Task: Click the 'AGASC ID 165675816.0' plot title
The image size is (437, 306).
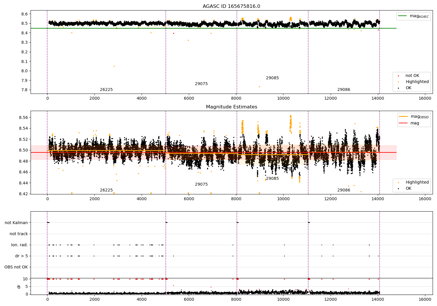Action: [231, 6]
